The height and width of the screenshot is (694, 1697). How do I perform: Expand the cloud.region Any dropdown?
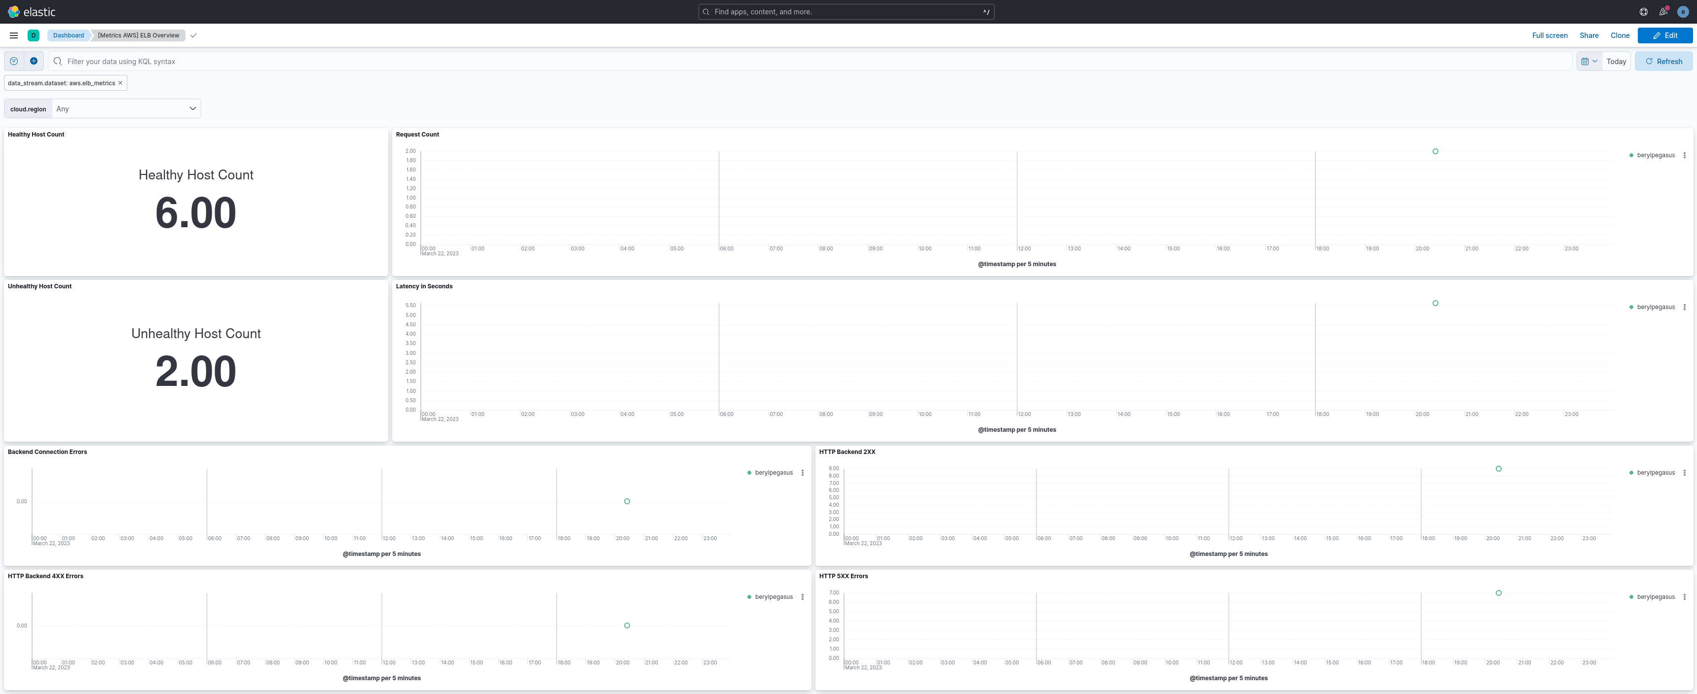click(126, 108)
